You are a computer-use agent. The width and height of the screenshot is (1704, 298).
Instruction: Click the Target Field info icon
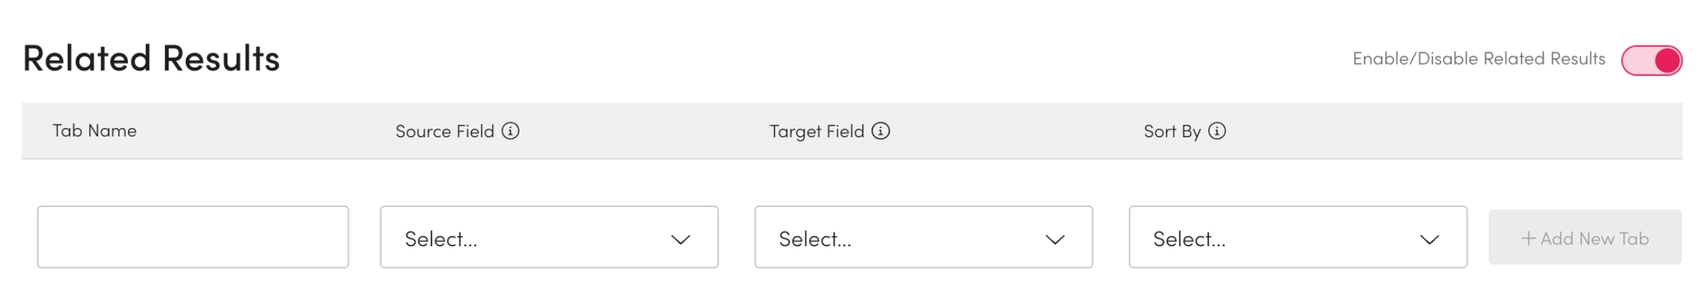[880, 131]
